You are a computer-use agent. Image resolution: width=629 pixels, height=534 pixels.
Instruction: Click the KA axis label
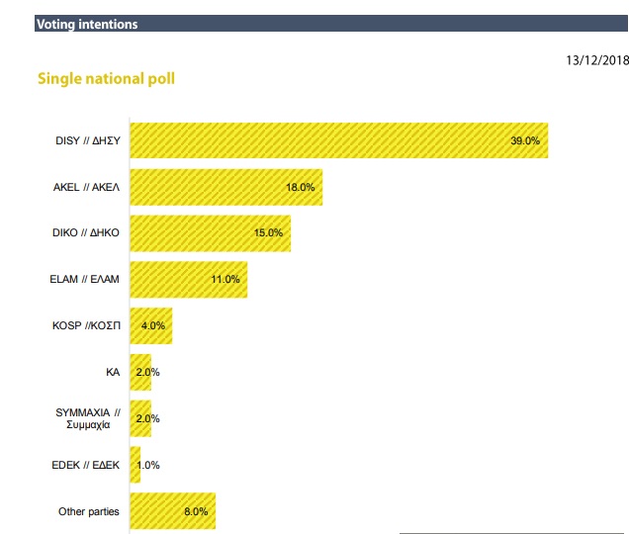pyautogui.click(x=112, y=373)
